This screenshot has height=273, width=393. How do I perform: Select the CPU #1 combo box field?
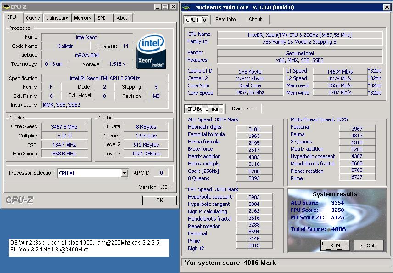[x=93, y=173]
